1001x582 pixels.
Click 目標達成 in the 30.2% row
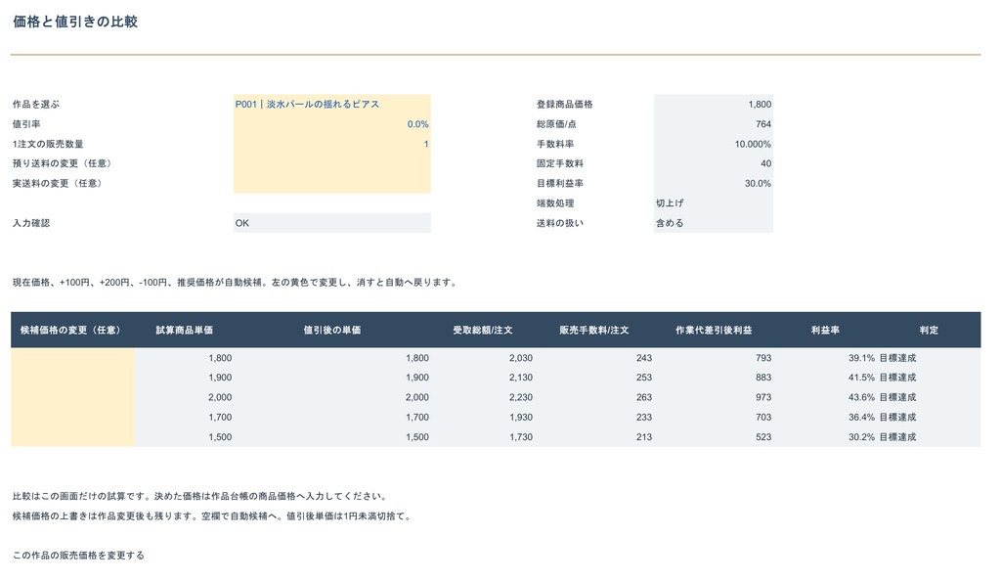897,437
